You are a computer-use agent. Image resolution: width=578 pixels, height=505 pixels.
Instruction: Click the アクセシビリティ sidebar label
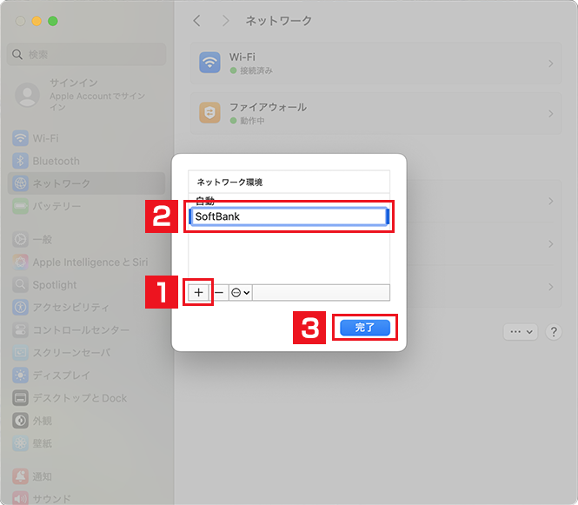pos(71,308)
